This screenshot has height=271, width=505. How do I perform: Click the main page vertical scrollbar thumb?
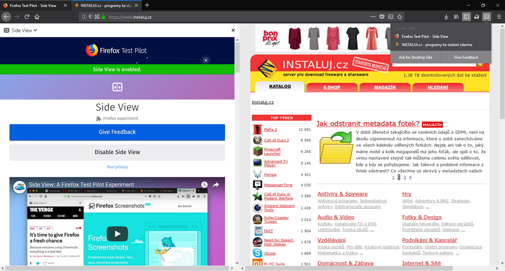(502, 73)
